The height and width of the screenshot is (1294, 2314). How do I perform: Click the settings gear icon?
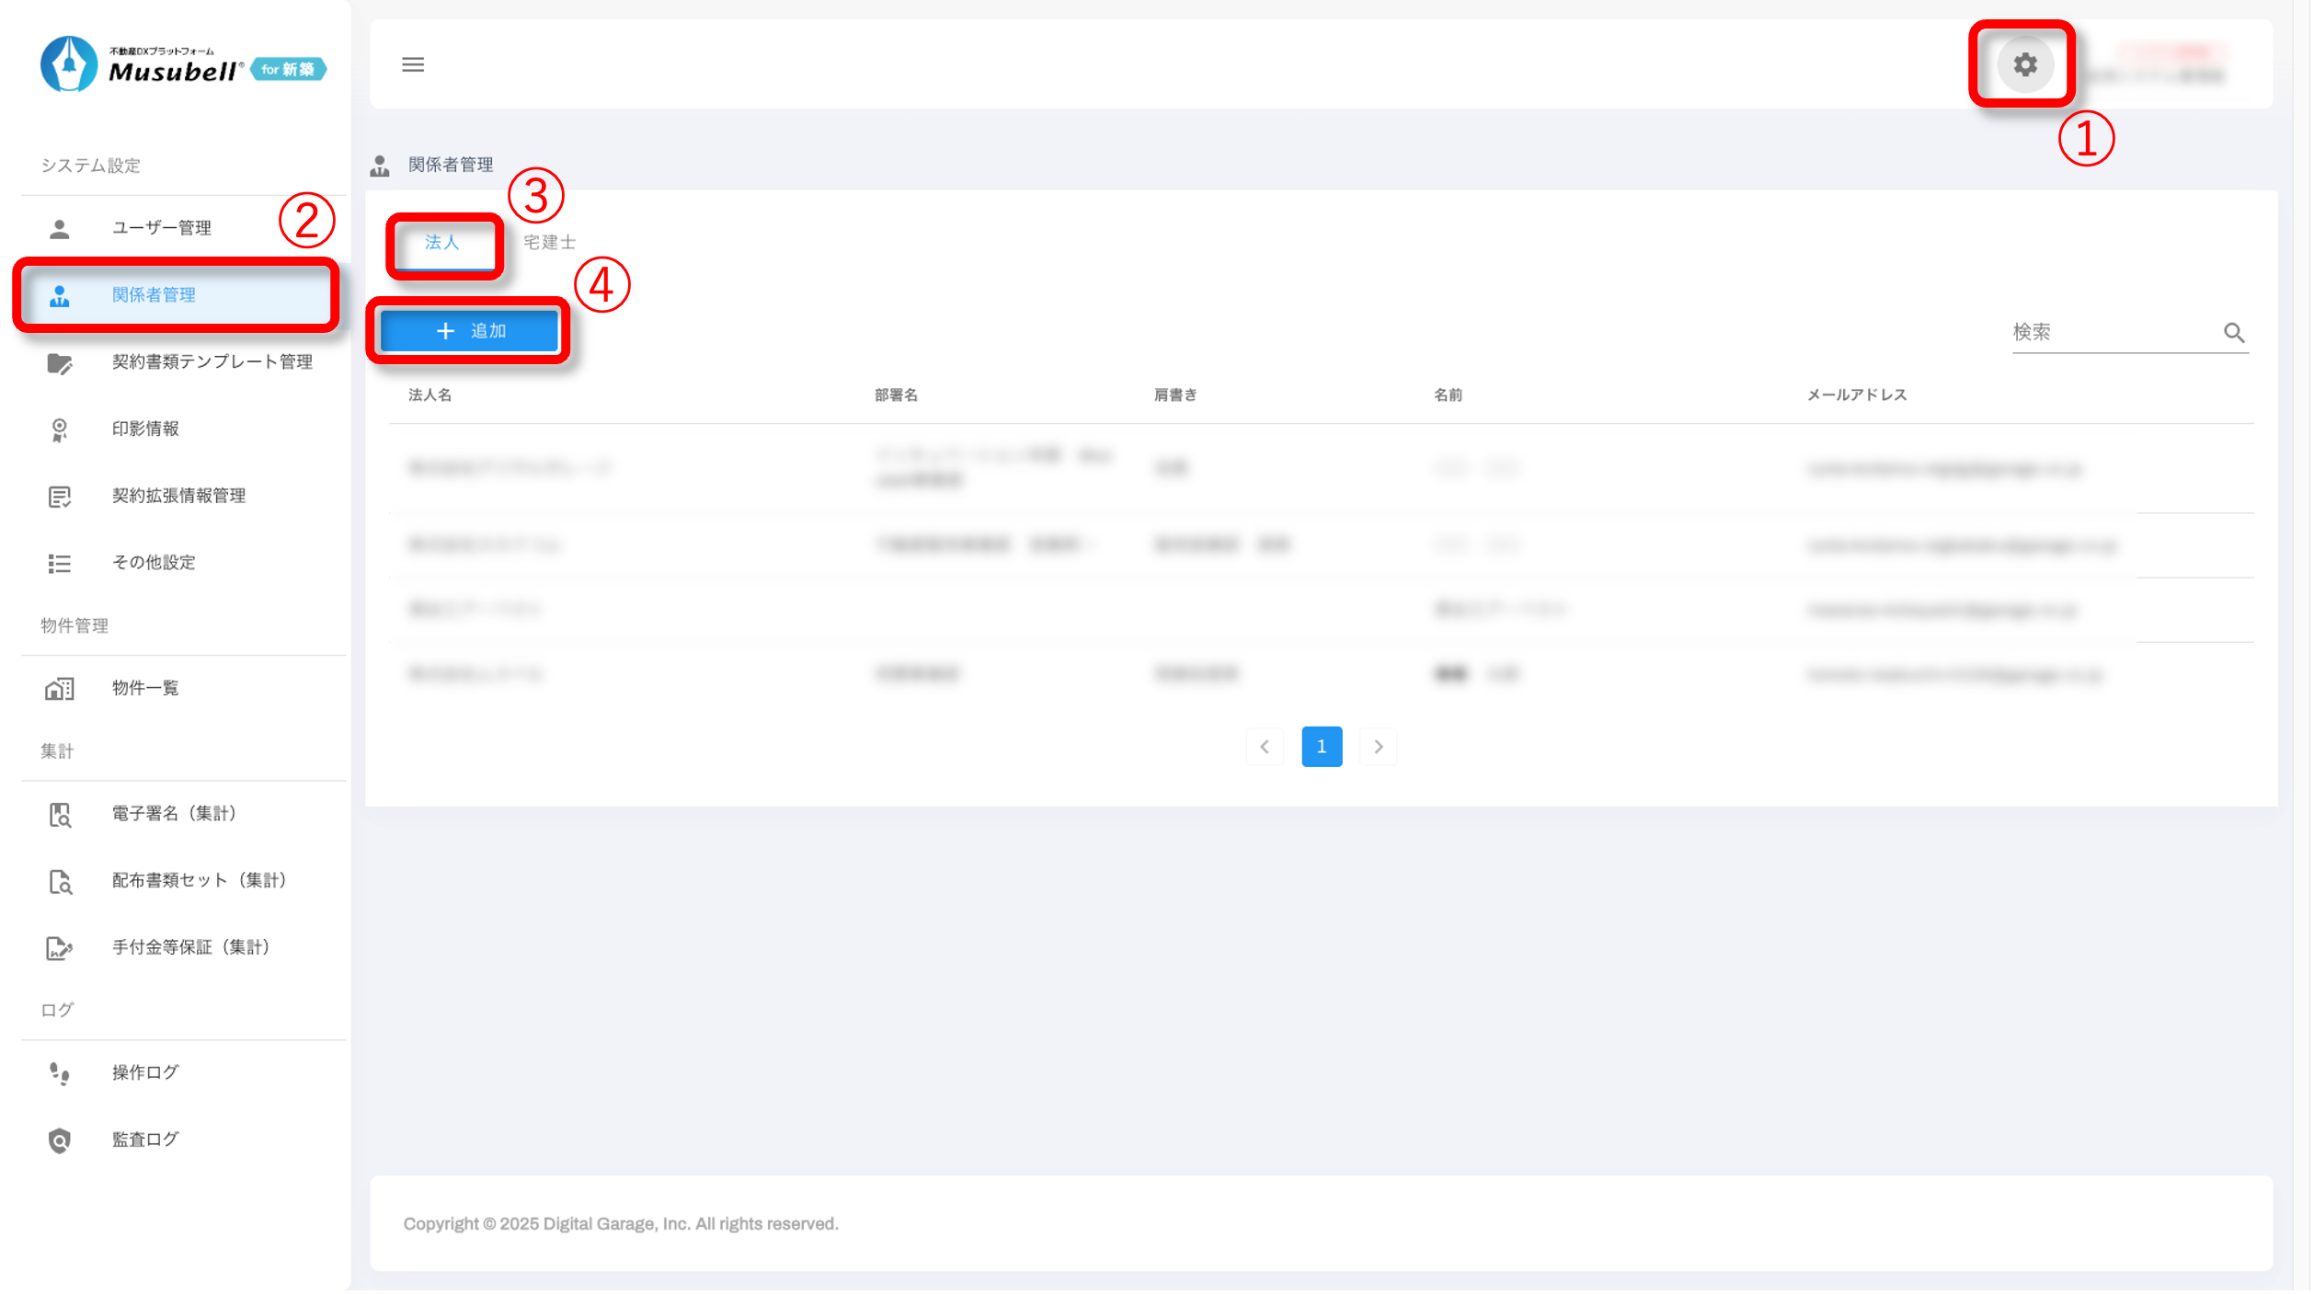pyautogui.click(x=2024, y=64)
